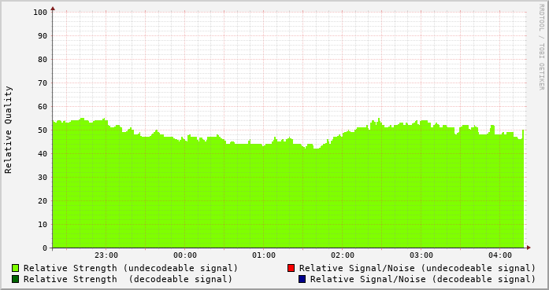Click the 03:00 time axis label
Viewport: 549px width, 290px height.
tap(421, 255)
